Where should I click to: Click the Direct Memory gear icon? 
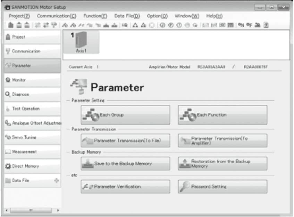pyautogui.click(x=8, y=166)
